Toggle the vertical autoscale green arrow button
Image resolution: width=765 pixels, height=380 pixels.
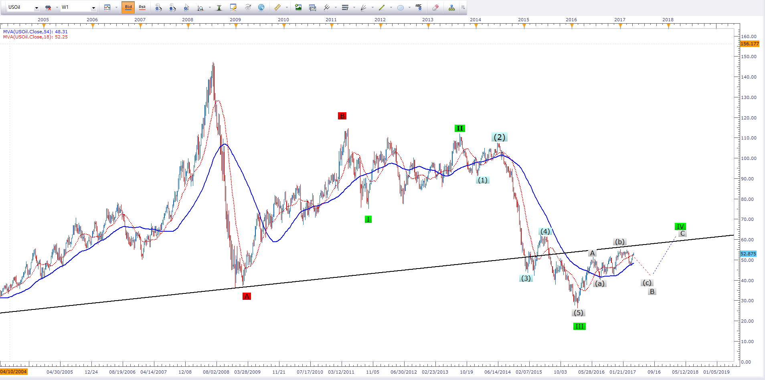pos(219,7)
